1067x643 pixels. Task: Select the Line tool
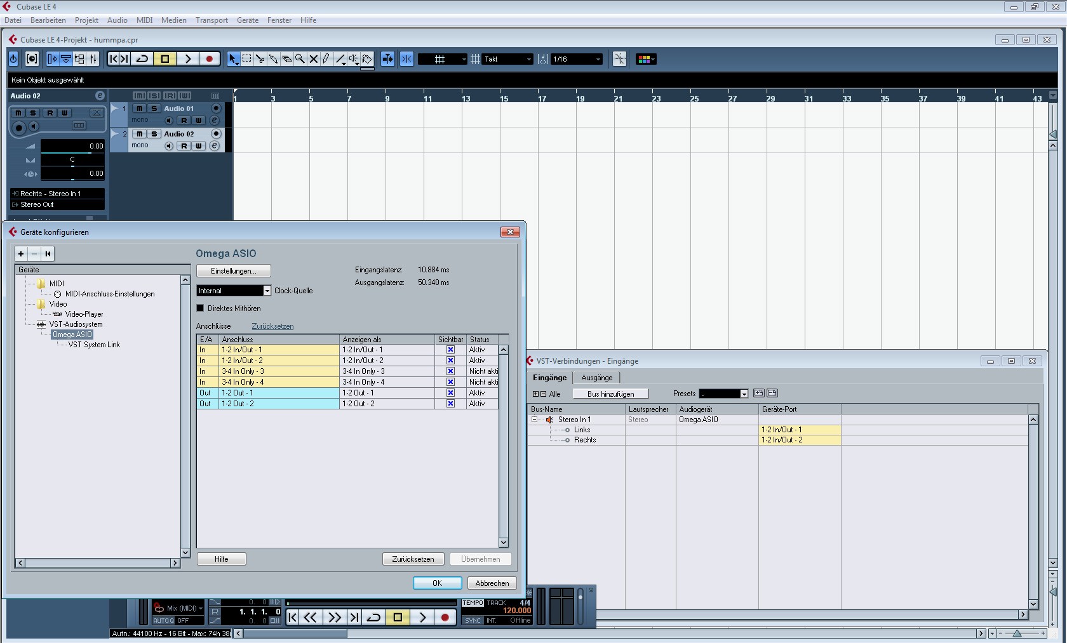[340, 59]
